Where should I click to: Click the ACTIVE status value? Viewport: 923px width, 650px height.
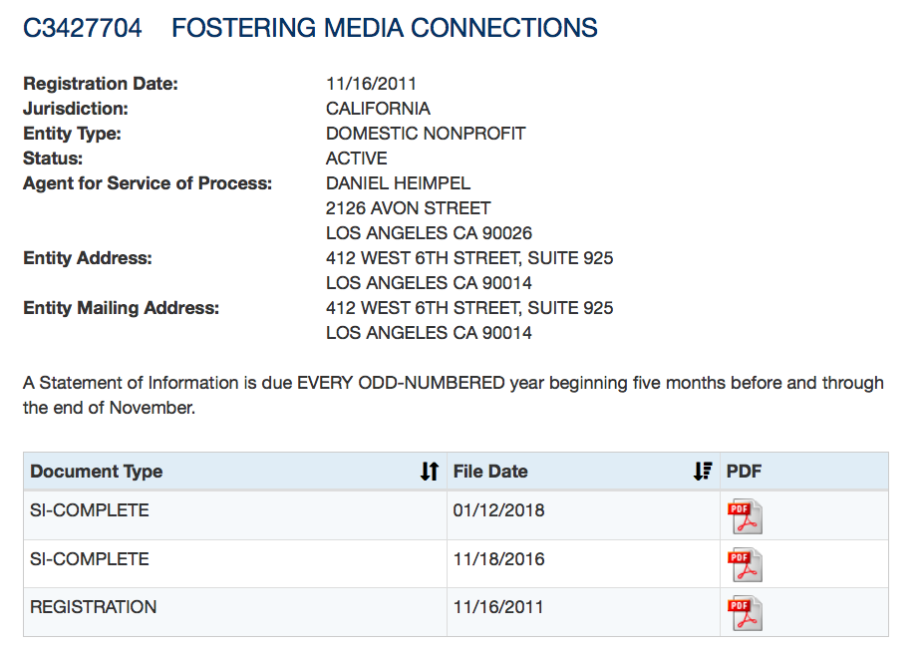tap(357, 159)
